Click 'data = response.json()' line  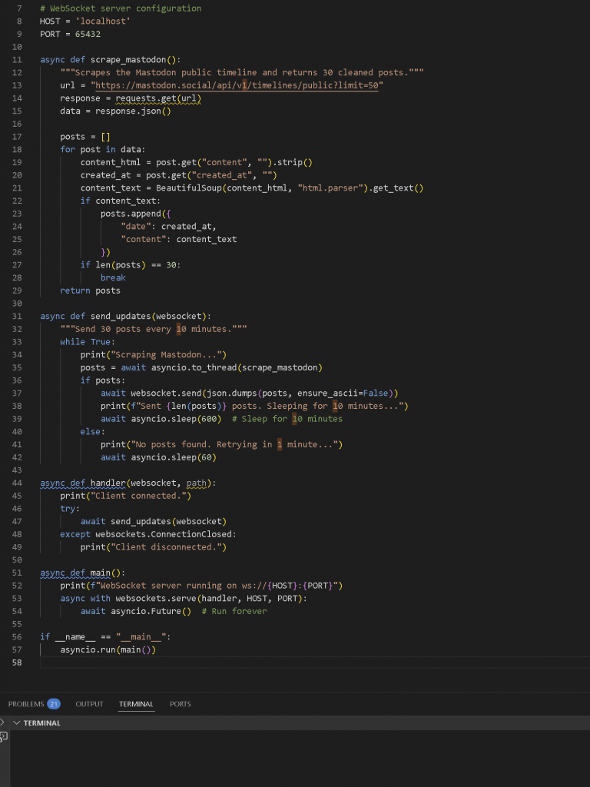[x=115, y=111]
